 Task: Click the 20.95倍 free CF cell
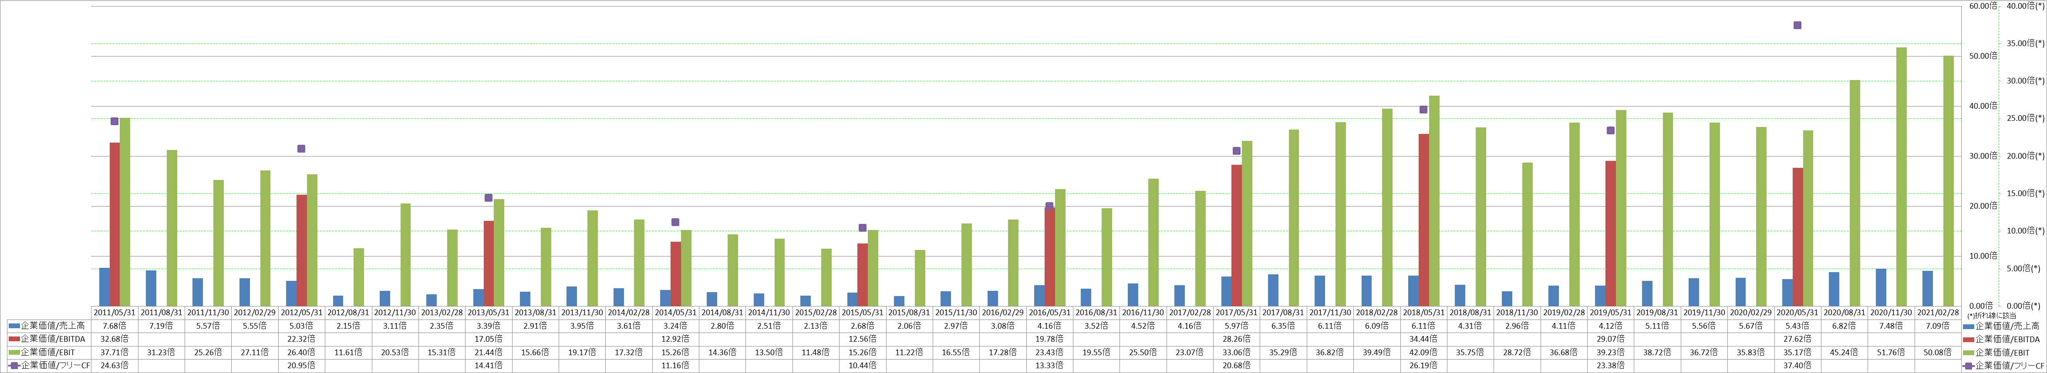pos(302,365)
